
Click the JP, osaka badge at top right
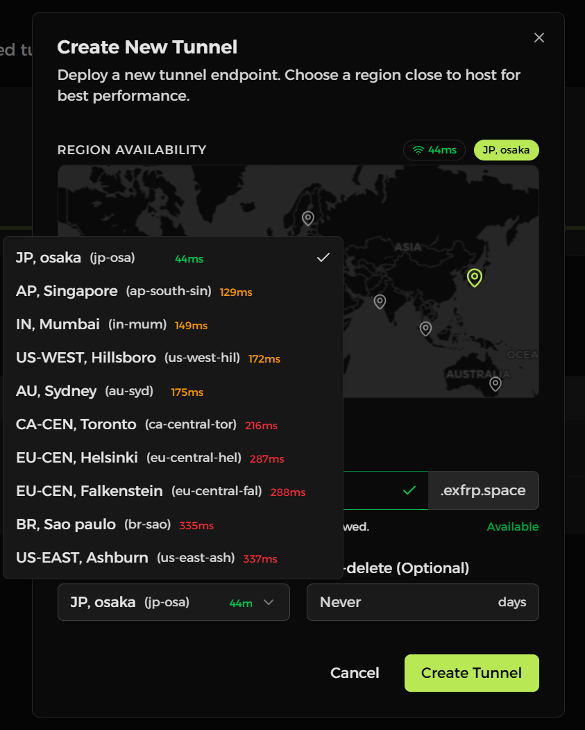(506, 149)
